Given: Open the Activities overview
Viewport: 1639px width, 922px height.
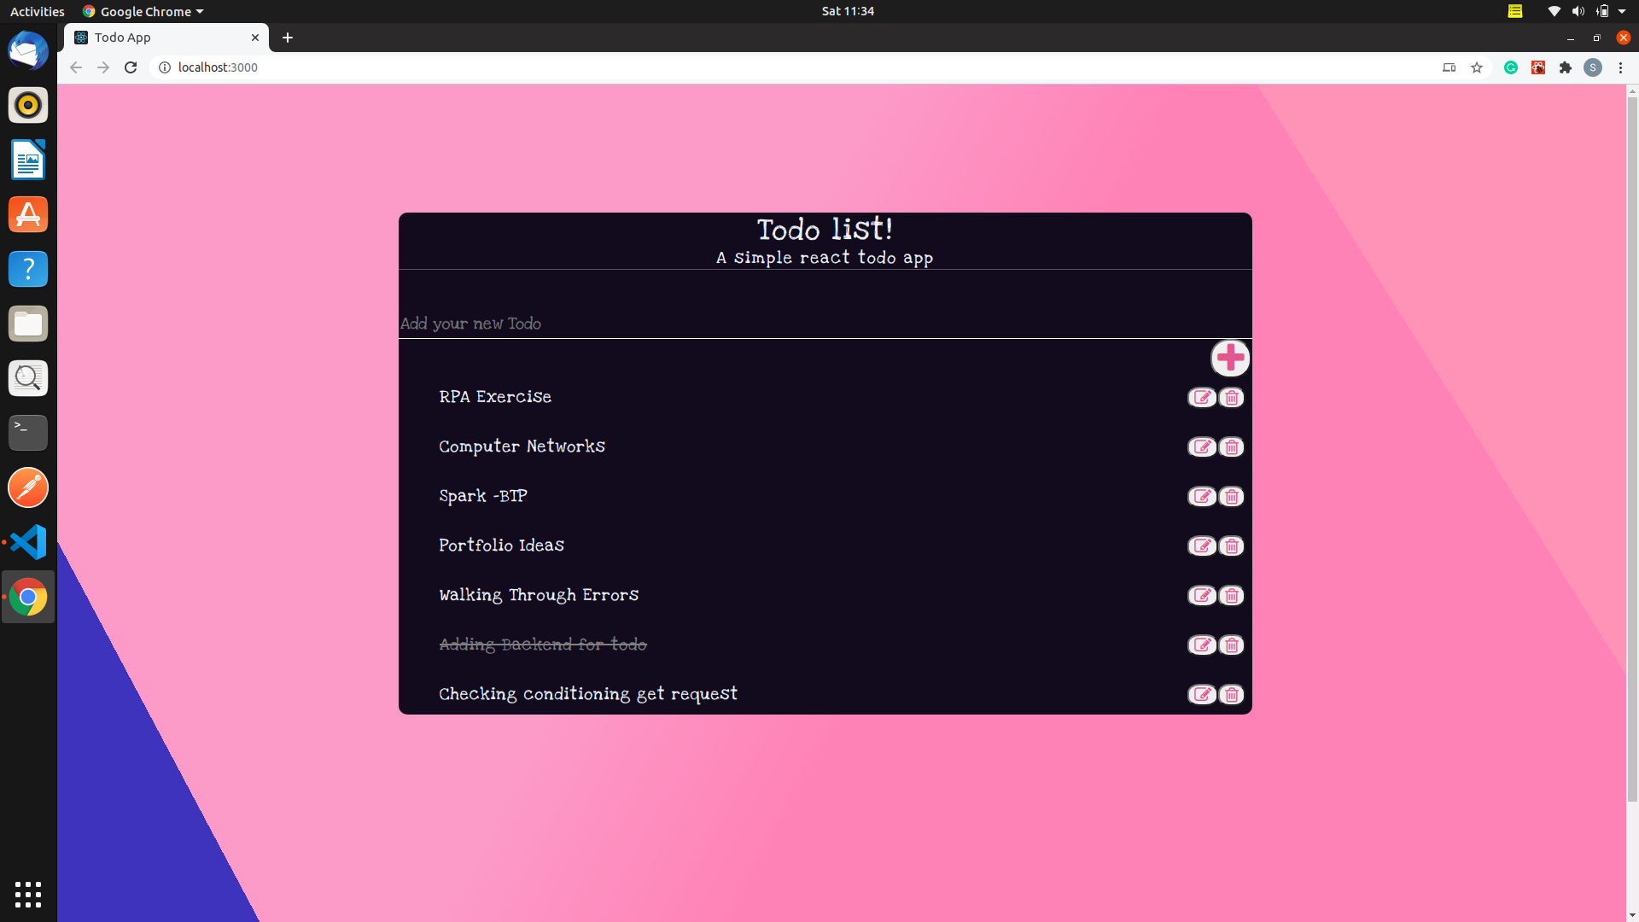Looking at the screenshot, I should [37, 11].
